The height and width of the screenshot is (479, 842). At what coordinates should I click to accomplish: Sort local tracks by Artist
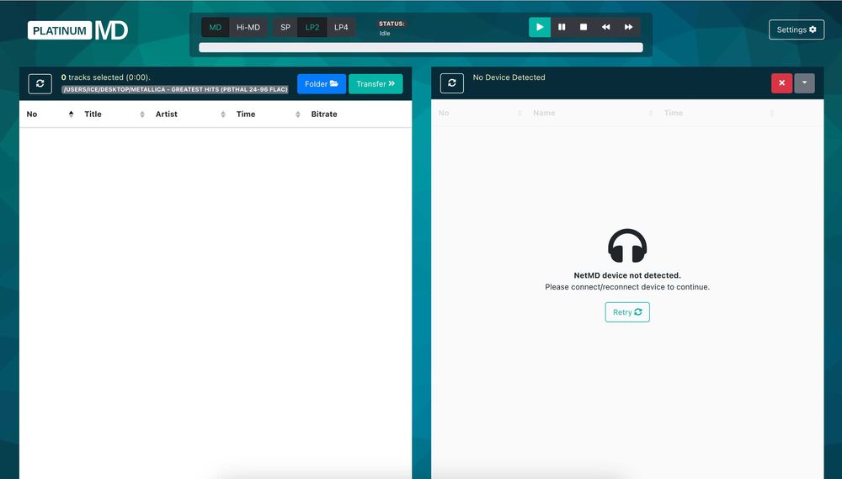(x=190, y=114)
